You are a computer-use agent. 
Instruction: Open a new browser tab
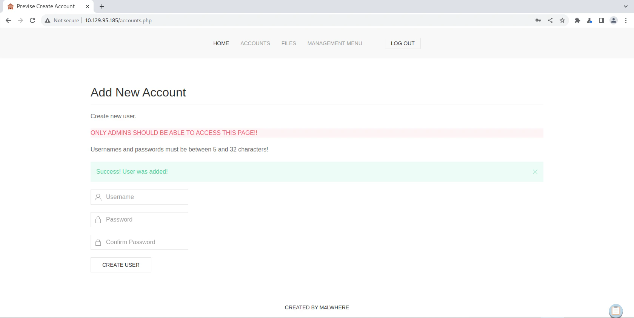click(x=102, y=6)
